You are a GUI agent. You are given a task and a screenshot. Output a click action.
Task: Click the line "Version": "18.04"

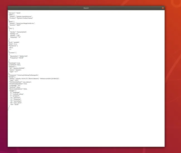tap(15, 13)
